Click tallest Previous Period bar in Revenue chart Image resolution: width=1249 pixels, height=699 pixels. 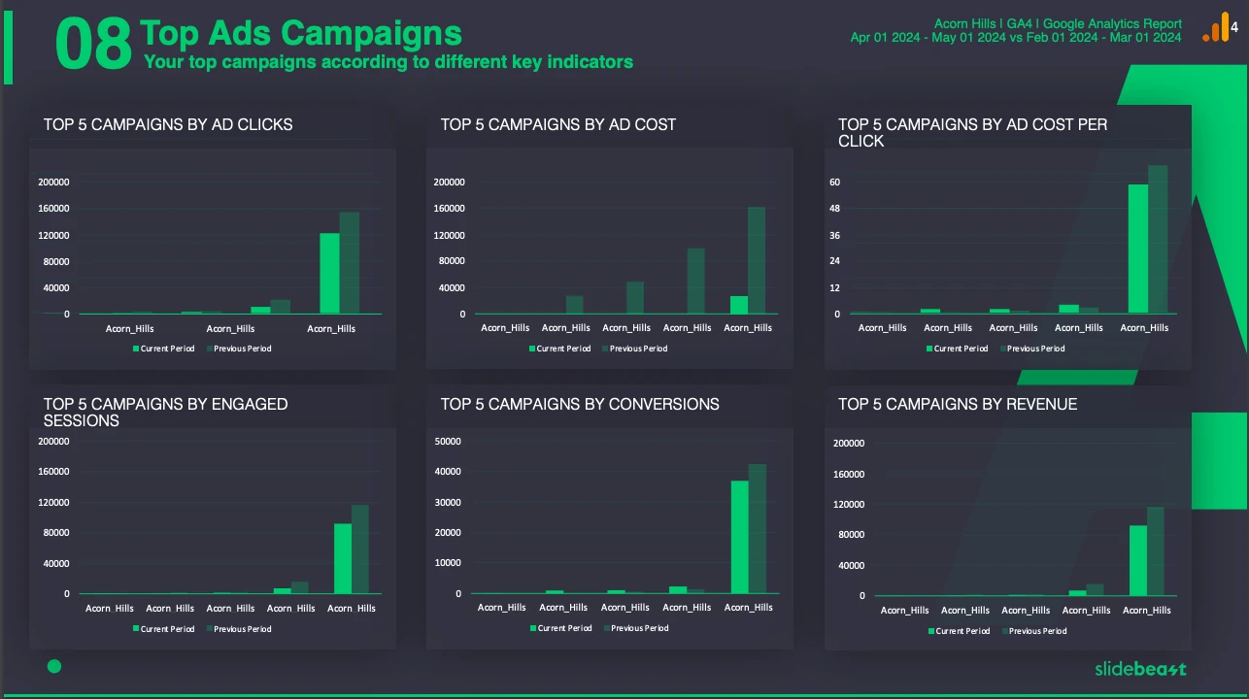(1156, 551)
